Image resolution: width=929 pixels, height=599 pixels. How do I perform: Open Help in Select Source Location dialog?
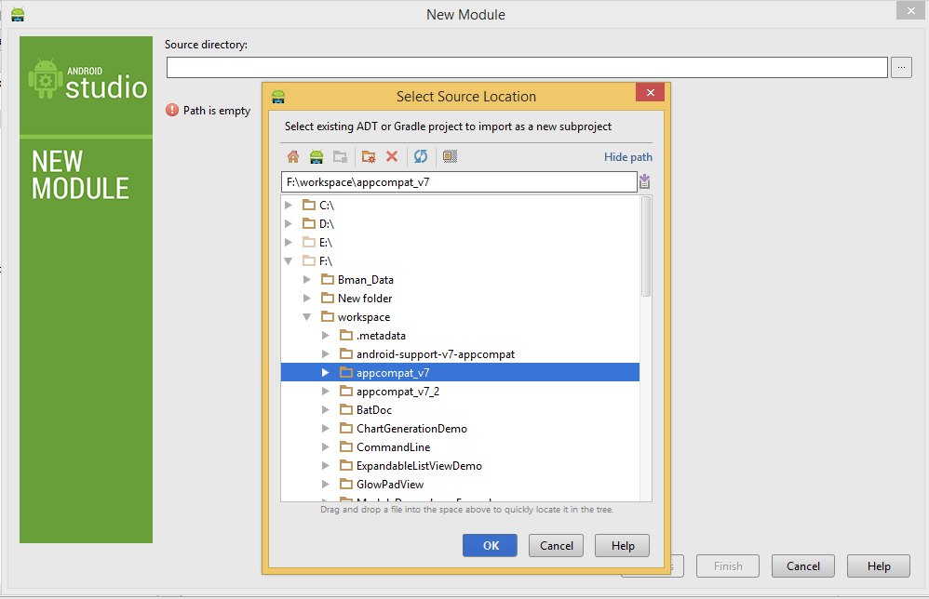pos(623,546)
